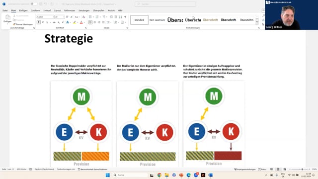
Task: Open Anzeigeeinstellungen in the status bar
Action: pyautogui.click(x=244, y=169)
